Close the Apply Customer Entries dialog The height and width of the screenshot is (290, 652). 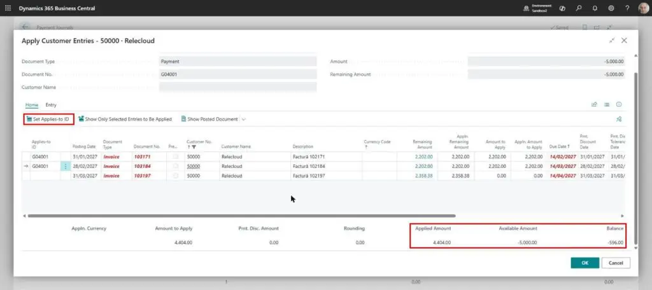point(624,40)
